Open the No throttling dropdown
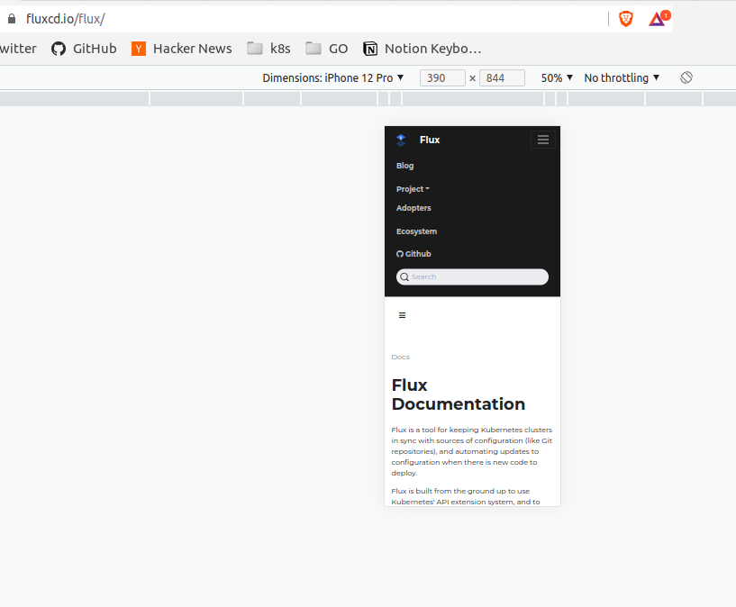 tap(622, 77)
